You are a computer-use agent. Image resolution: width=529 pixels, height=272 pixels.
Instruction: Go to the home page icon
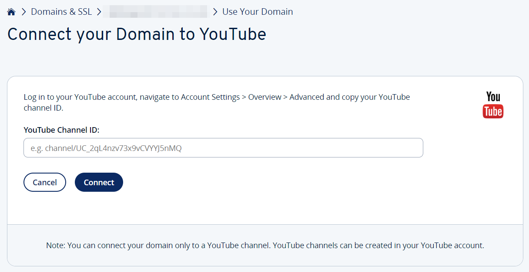11,12
